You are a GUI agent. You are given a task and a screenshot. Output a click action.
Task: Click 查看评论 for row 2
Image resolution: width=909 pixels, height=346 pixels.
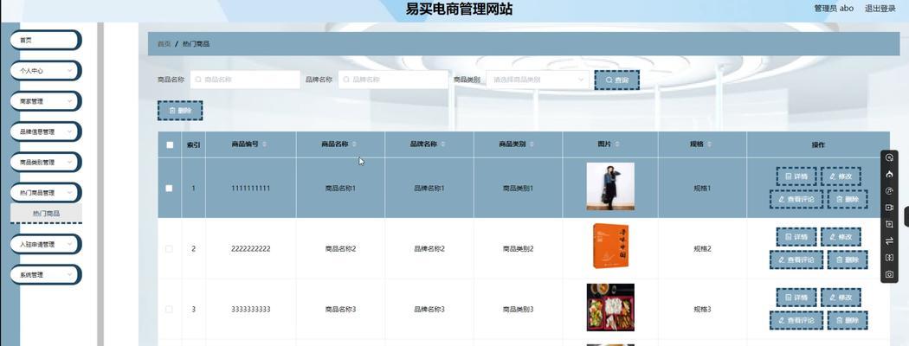pos(796,259)
